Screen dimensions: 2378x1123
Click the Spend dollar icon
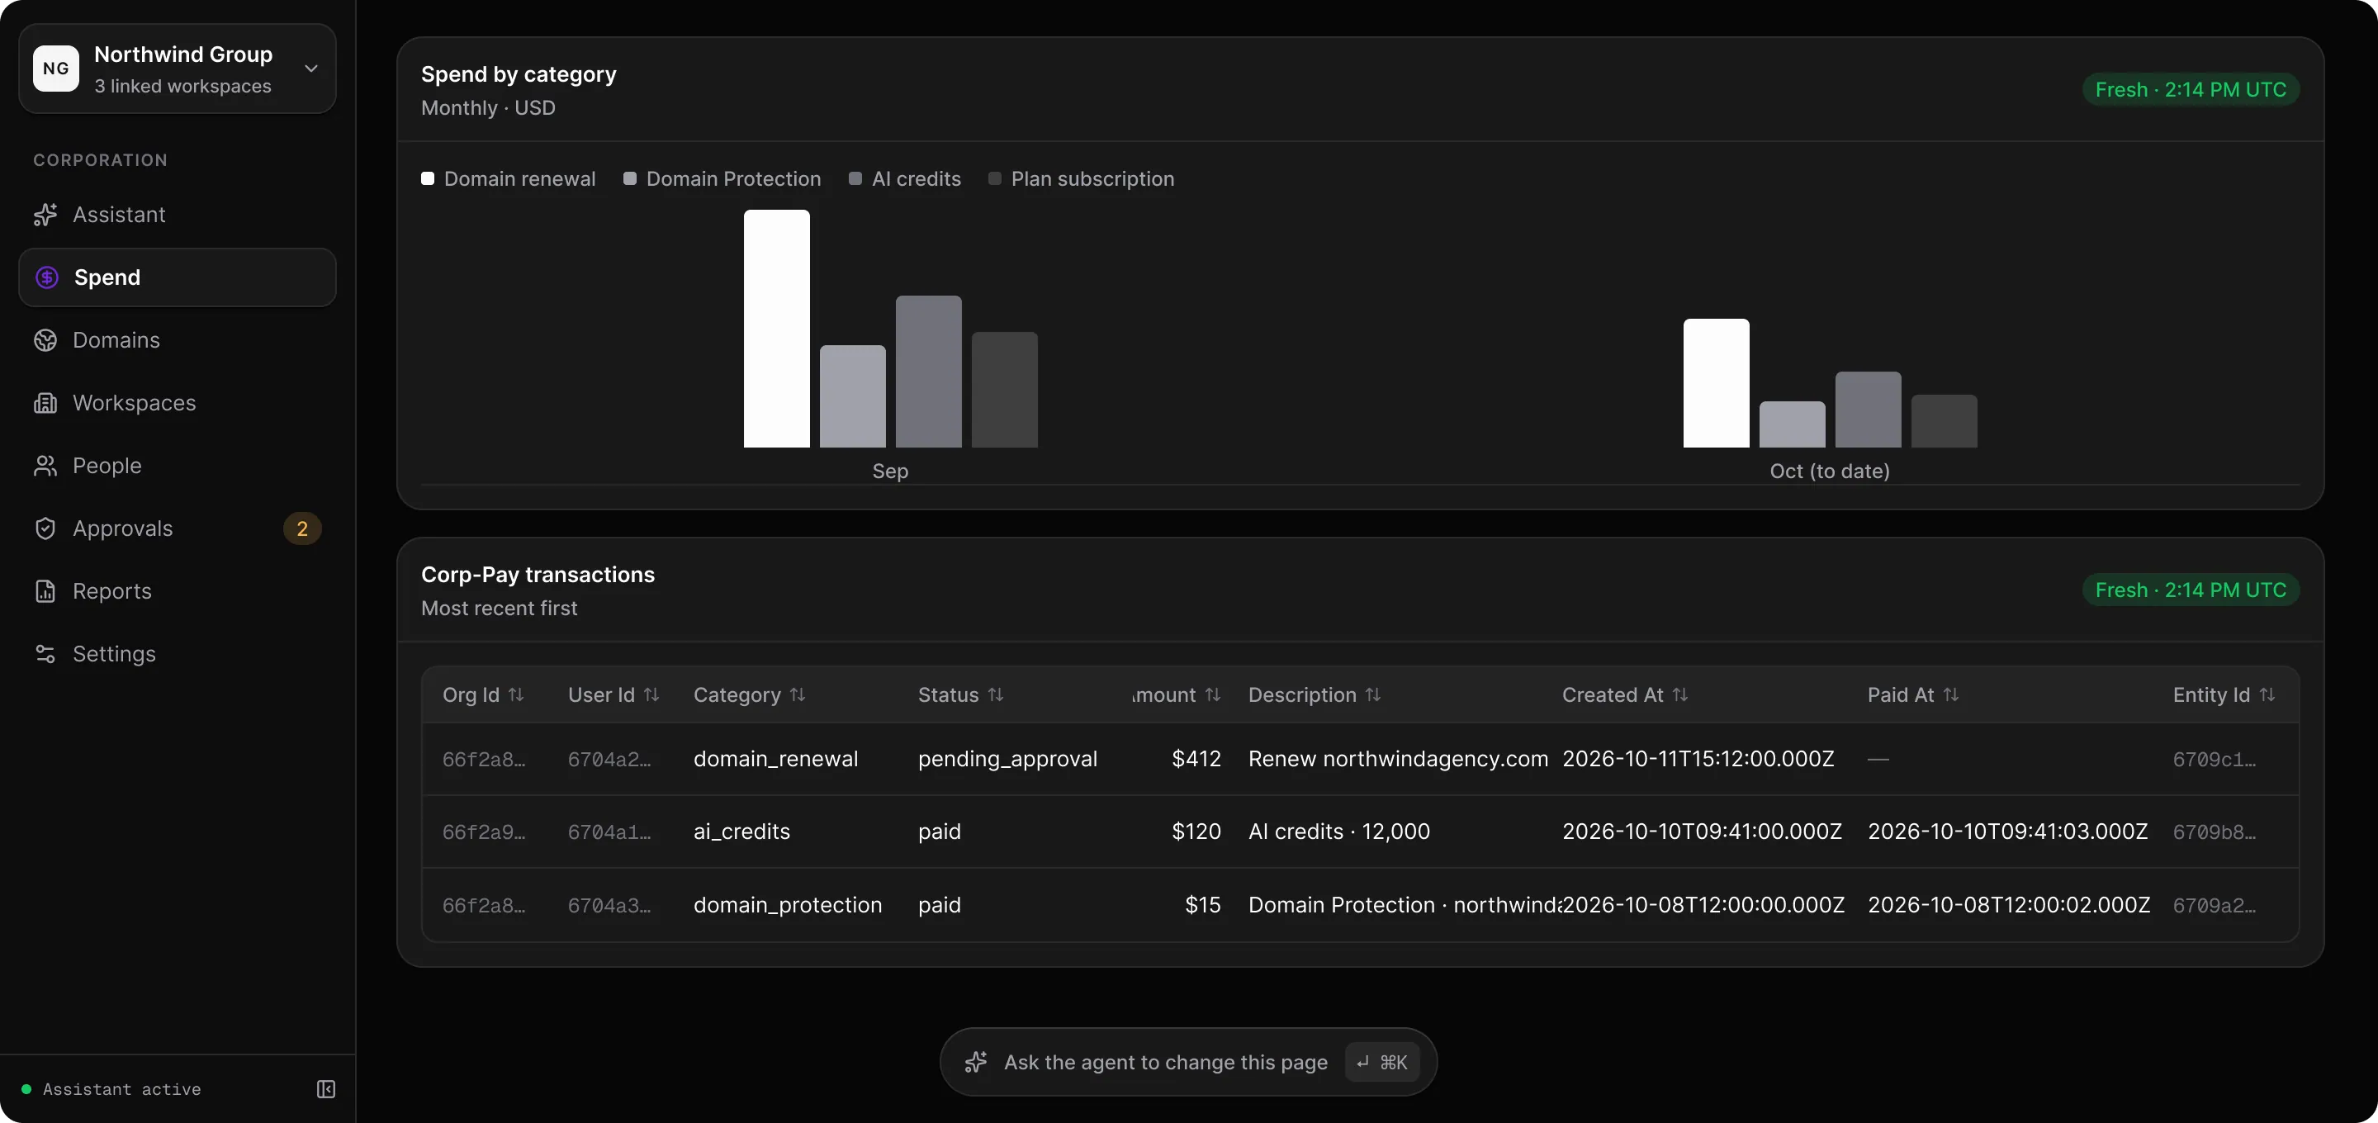click(x=46, y=277)
